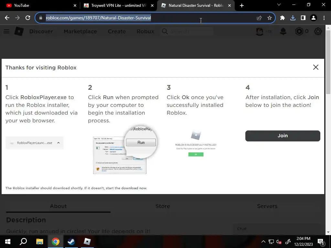The image size is (331, 248).
Task: Open the Windows Start menu
Action: tap(8, 242)
